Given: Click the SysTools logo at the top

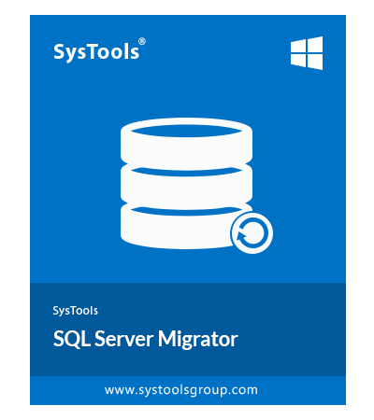Looking at the screenshot, I should (99, 50).
